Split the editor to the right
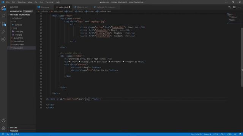 point(234,7)
